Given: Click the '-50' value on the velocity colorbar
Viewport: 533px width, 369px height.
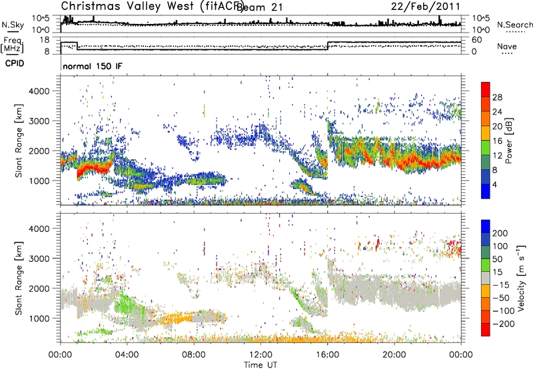Looking at the screenshot, I should click(x=500, y=298).
